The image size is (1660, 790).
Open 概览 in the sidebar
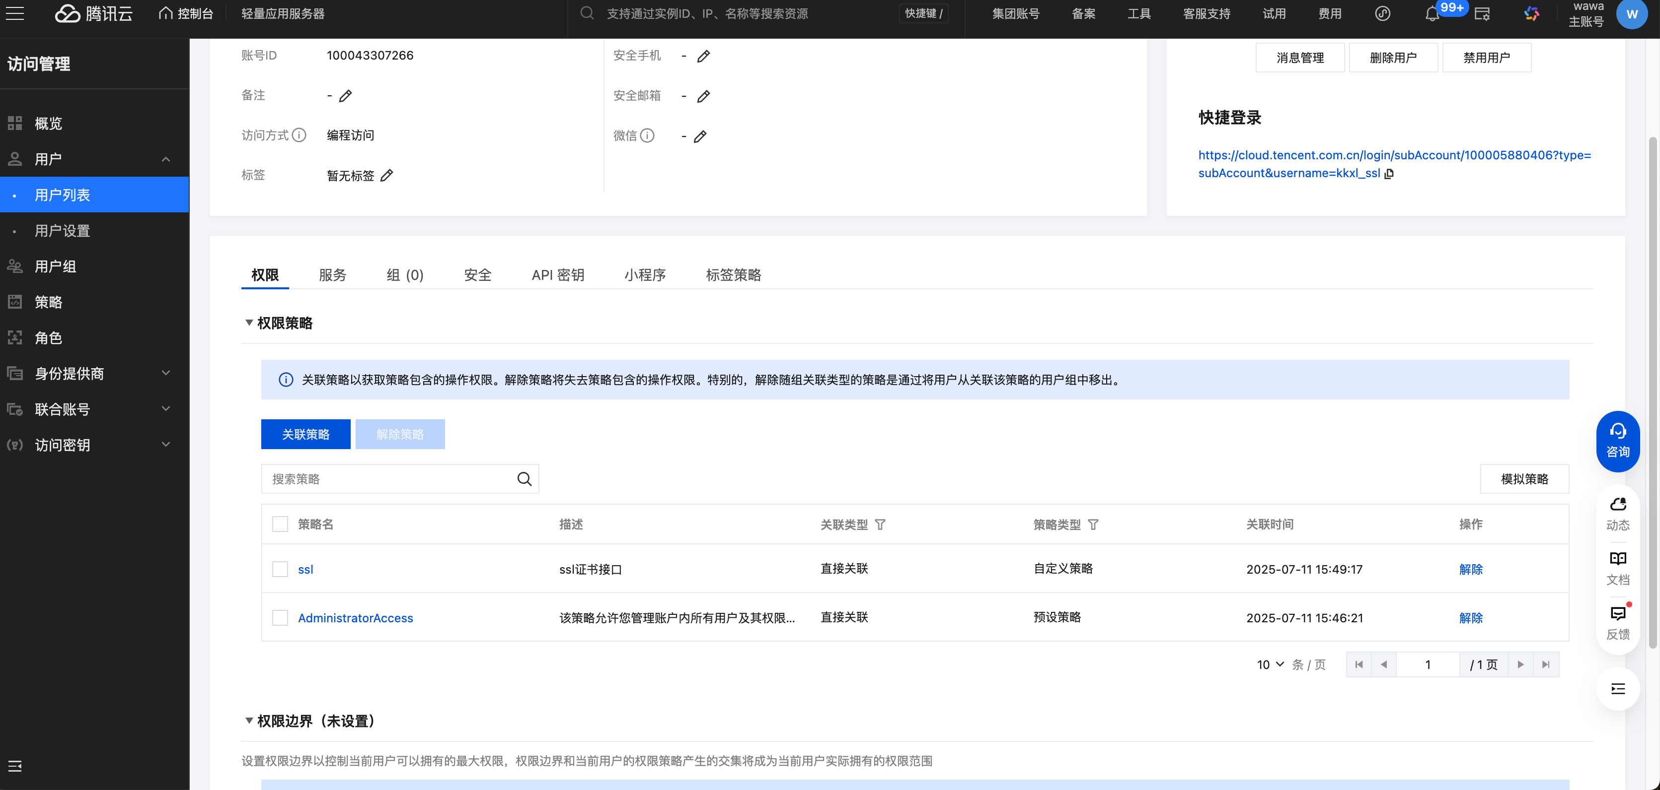[95, 123]
